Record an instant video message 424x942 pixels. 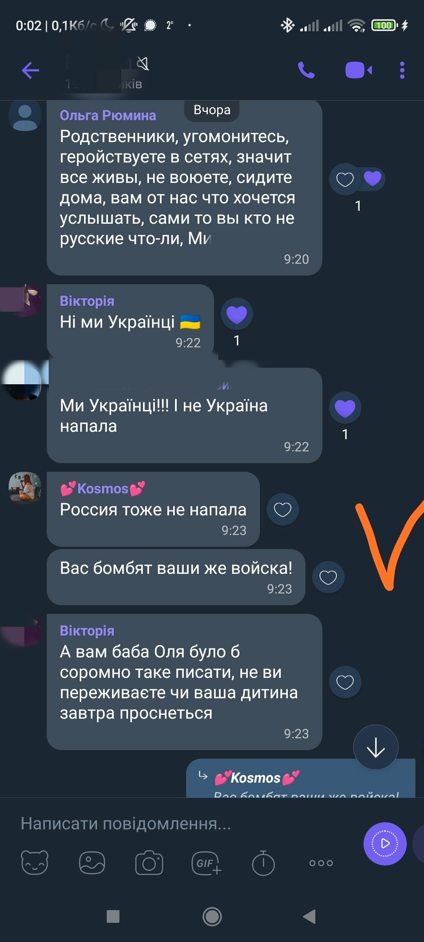385,843
